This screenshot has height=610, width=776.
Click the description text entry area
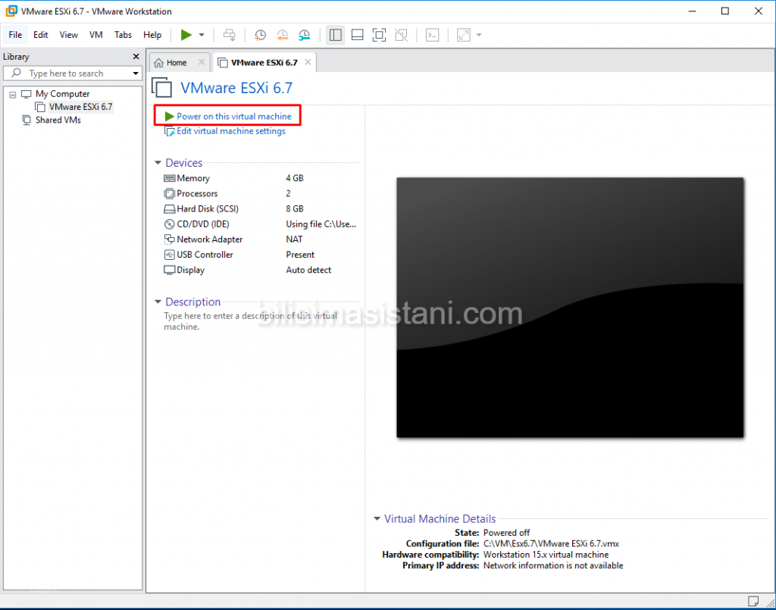coord(250,321)
